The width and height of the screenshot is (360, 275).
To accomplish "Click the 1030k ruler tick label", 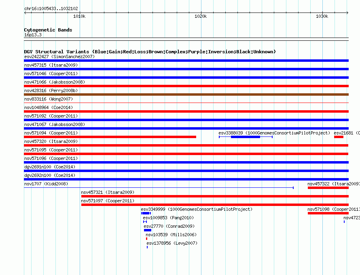I will [322, 16].
